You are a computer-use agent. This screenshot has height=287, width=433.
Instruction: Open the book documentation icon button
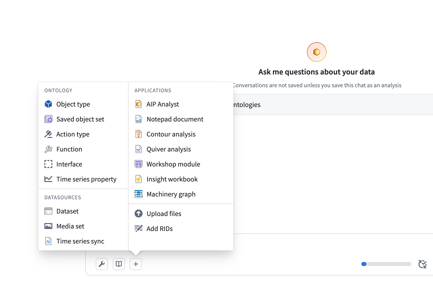pos(119,264)
